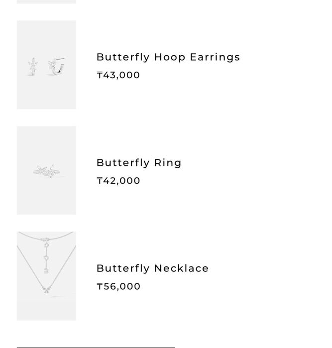Open the Butterfly Ring product thumbnail

46,170
